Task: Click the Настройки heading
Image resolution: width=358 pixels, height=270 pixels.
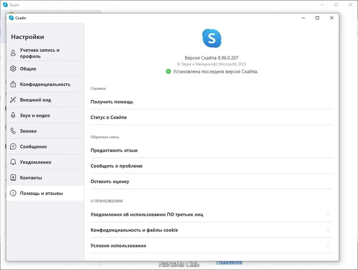Action: click(x=27, y=37)
